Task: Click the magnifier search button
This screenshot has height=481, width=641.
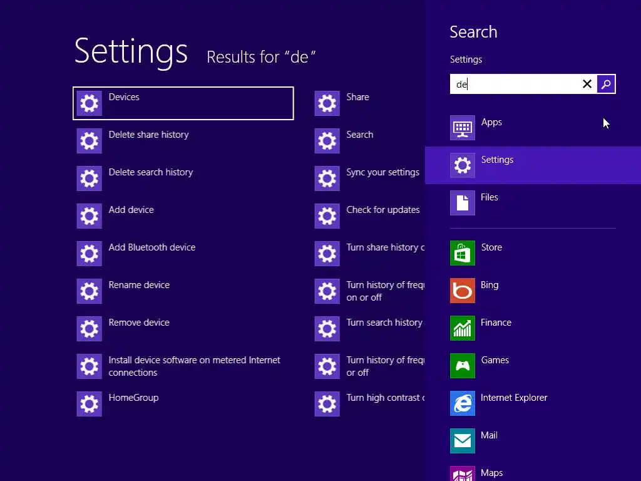Action: 606,84
